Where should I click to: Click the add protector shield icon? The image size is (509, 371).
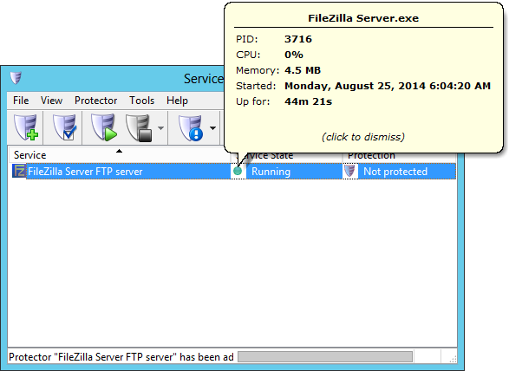pos(26,127)
